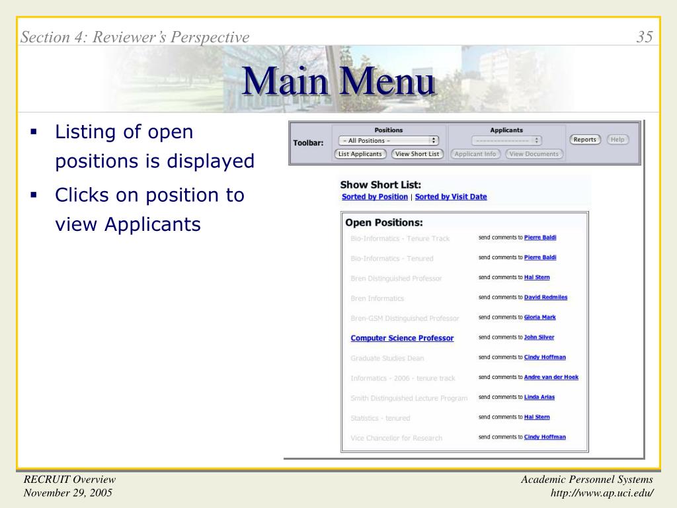This screenshot has width=677, height=508.
Task: Send comments to David Redmiles
Action: click(x=545, y=297)
